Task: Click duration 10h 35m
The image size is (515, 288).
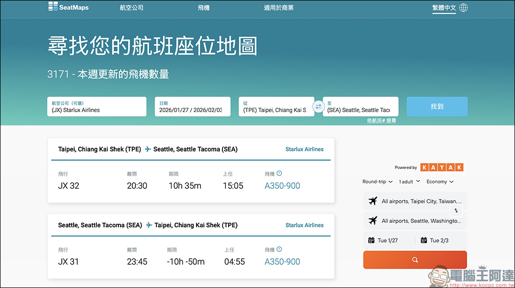Action: pyautogui.click(x=185, y=186)
